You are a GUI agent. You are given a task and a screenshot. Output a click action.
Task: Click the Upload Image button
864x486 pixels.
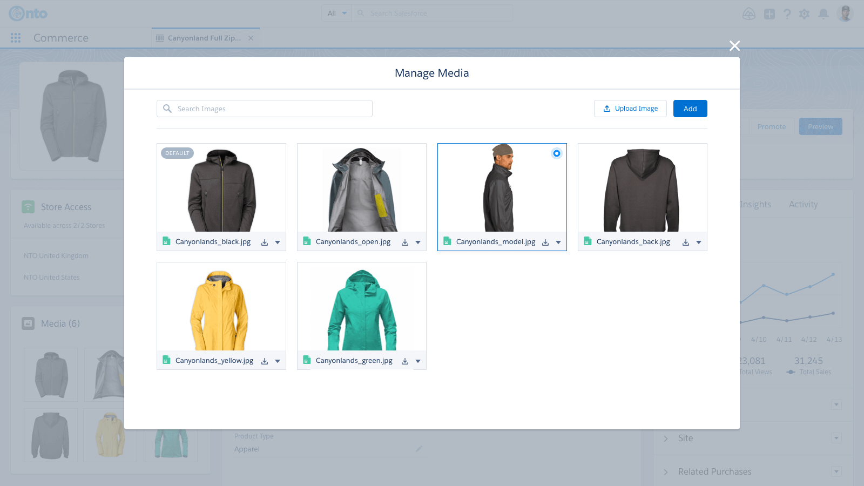pyautogui.click(x=630, y=109)
